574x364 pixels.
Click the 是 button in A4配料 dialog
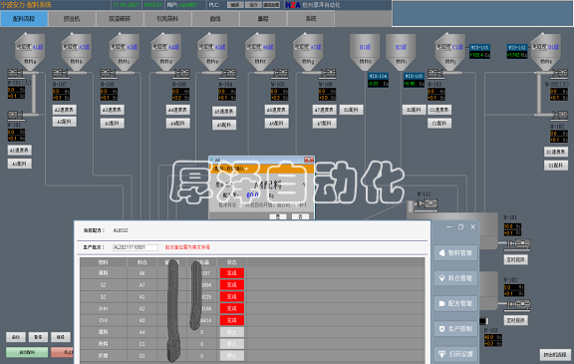(278, 216)
